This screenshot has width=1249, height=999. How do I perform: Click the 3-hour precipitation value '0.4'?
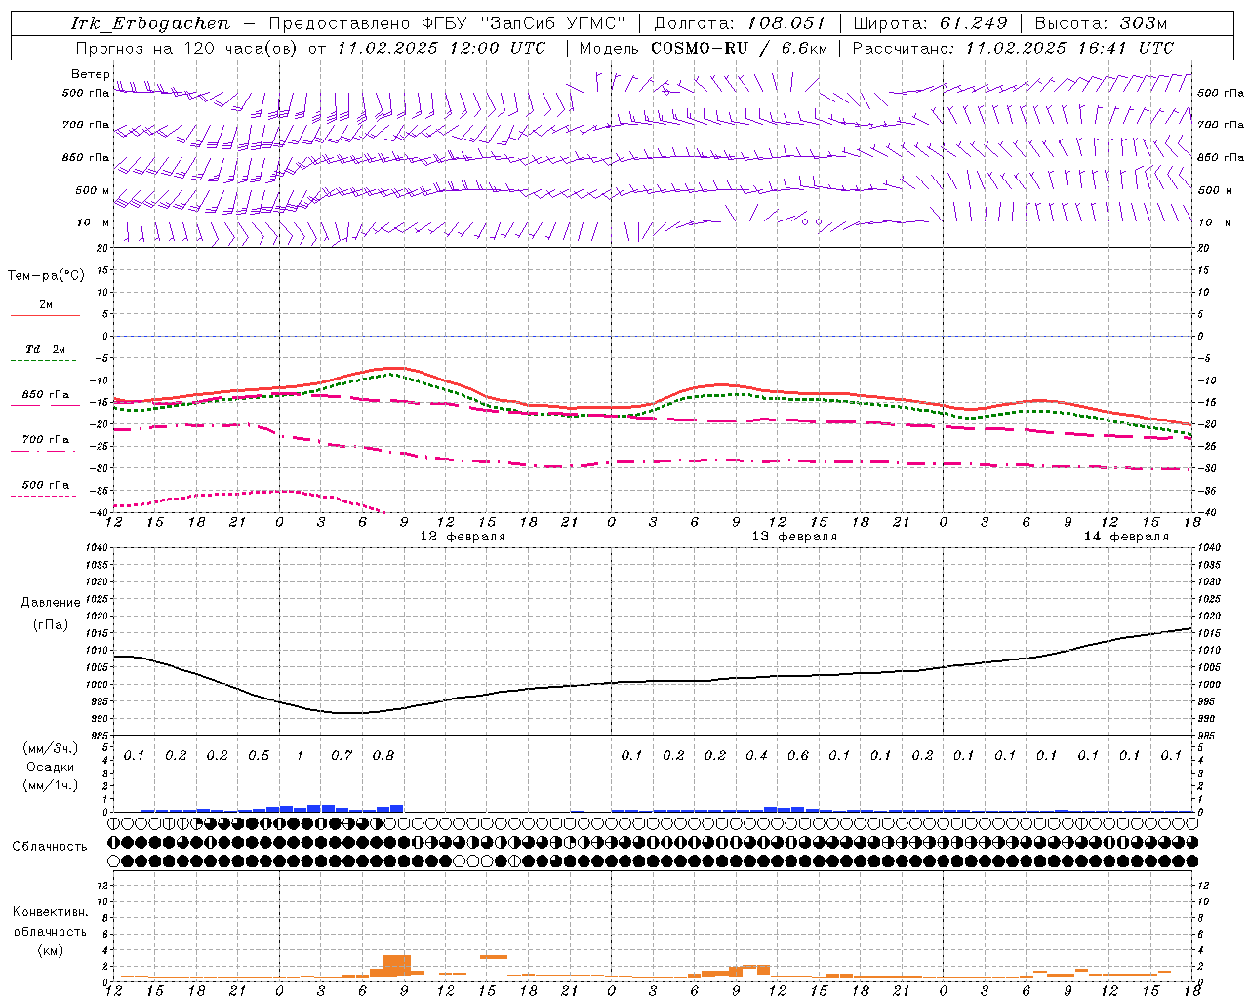click(756, 756)
